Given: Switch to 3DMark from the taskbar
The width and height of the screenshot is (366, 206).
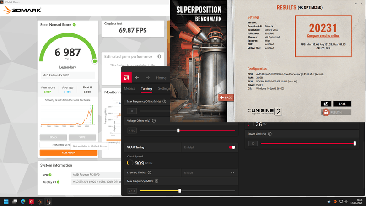Looking at the screenshot, I should 40,201.
